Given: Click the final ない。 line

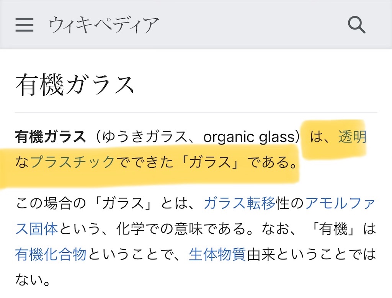Looking at the screenshot, I should click(33, 280).
